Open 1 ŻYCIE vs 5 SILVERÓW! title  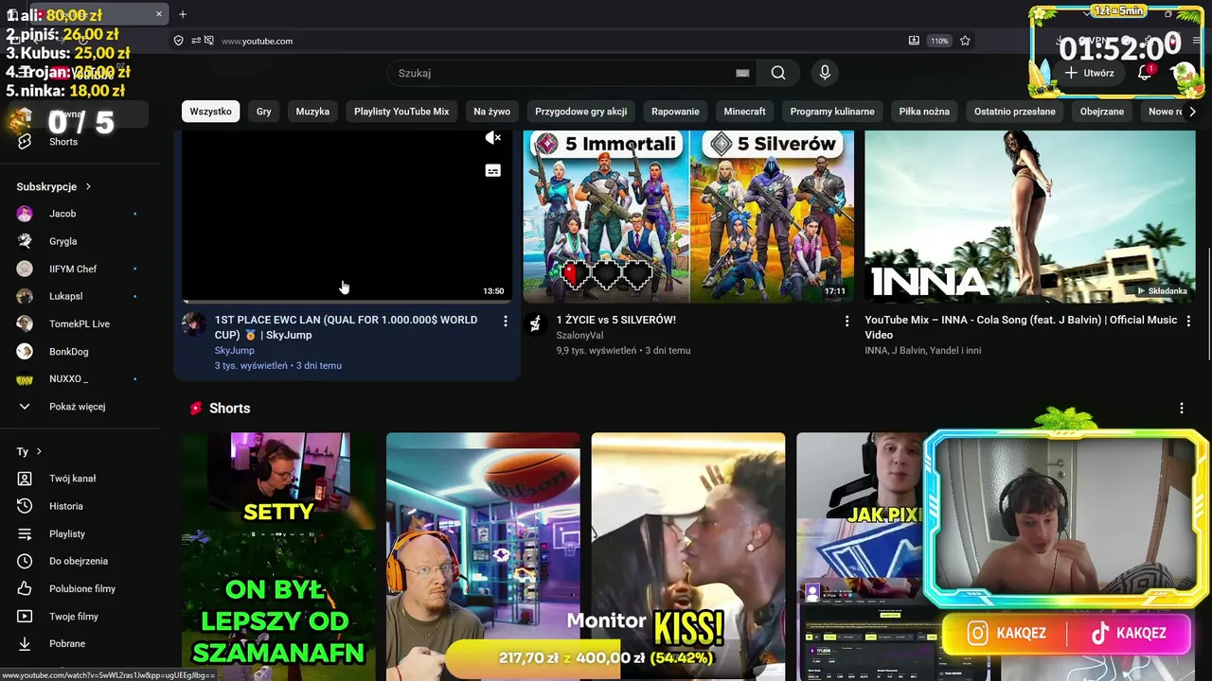click(616, 320)
